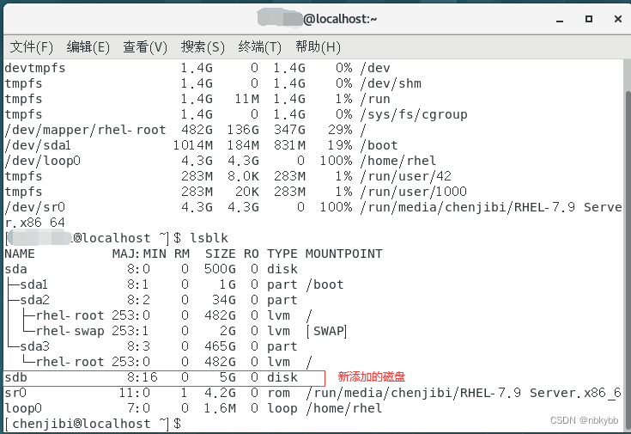Image resolution: width=631 pixels, height=434 pixels.
Task: Click the /dev/sr0 filesystem entry
Action: [x=35, y=207]
